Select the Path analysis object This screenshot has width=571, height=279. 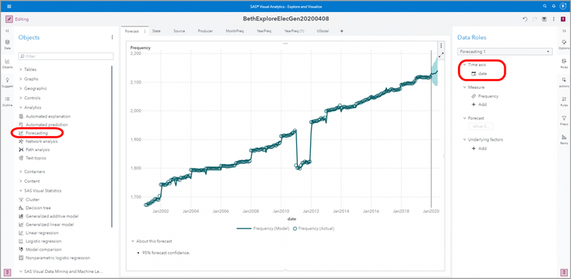pyautogui.click(x=35, y=150)
